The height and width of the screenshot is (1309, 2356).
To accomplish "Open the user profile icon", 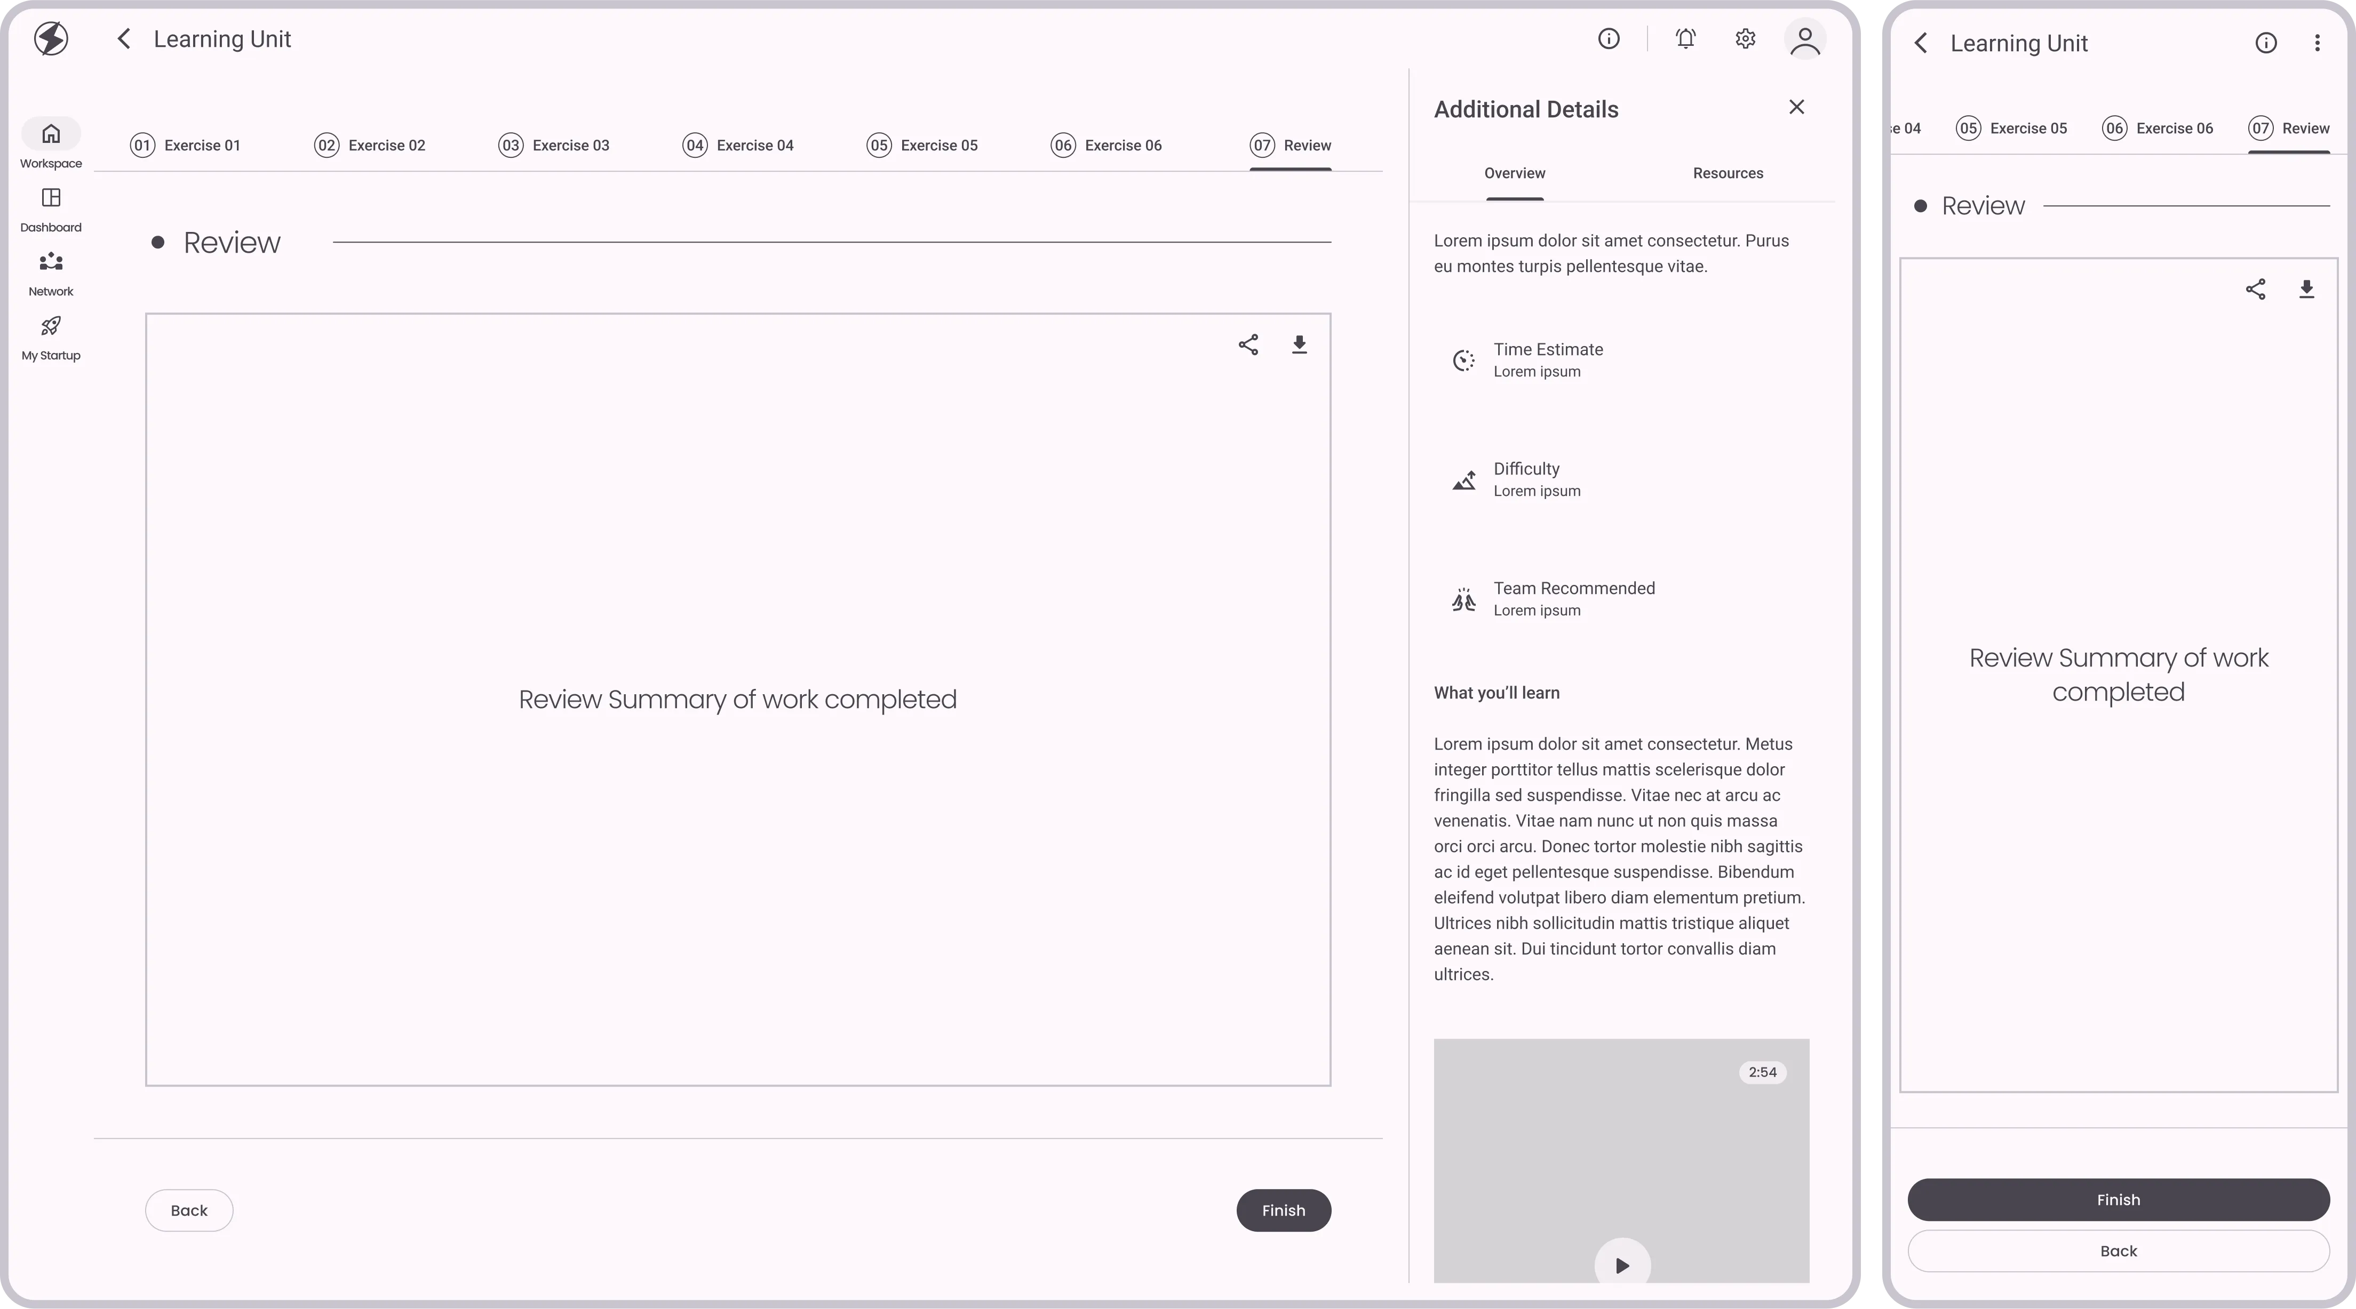I will tap(1804, 38).
